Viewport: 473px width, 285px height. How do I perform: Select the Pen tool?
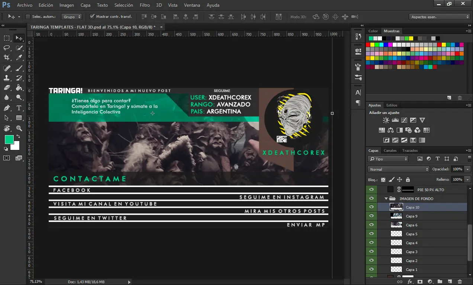pos(7,108)
